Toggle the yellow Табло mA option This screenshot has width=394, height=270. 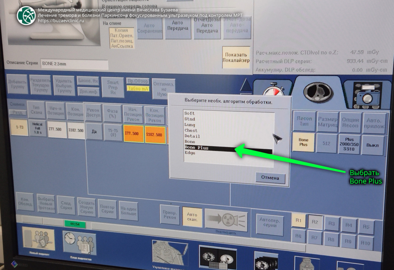tap(138, 88)
